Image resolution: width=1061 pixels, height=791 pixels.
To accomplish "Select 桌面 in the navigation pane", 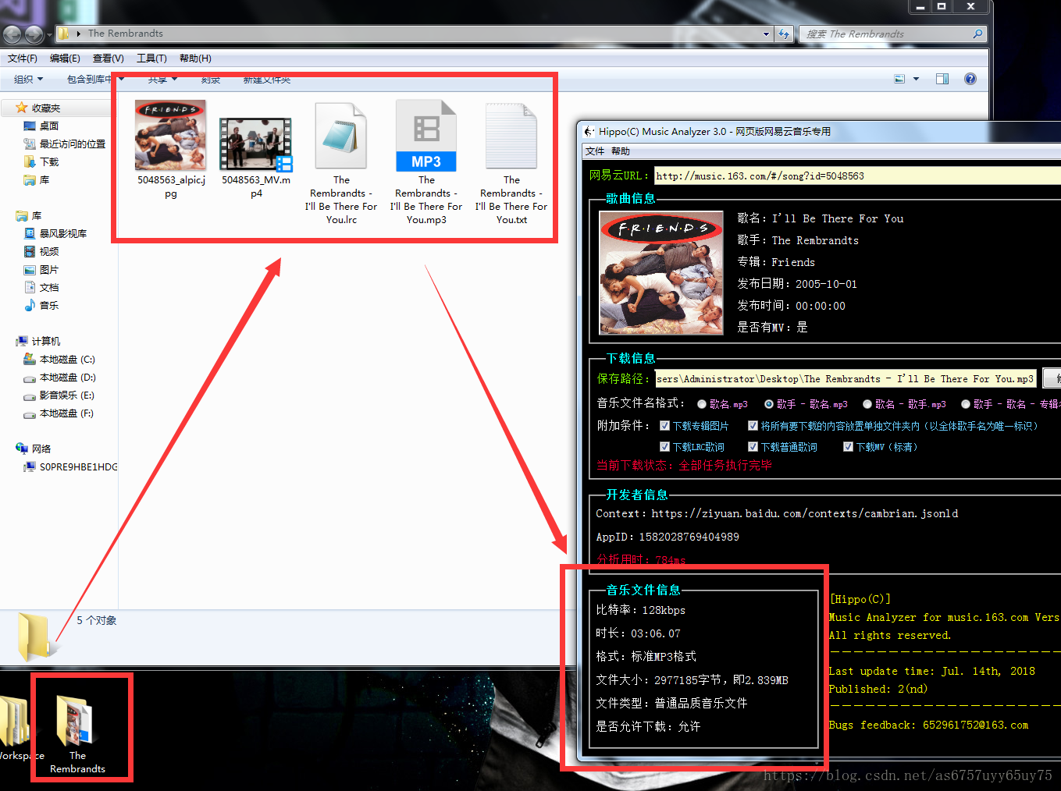I will 48,126.
